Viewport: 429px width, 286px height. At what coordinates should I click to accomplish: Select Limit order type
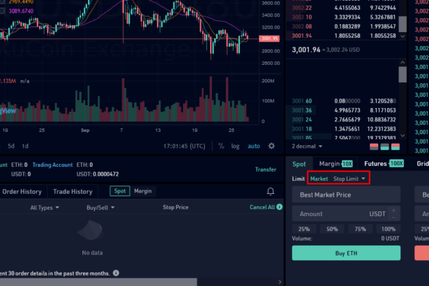pyautogui.click(x=299, y=179)
